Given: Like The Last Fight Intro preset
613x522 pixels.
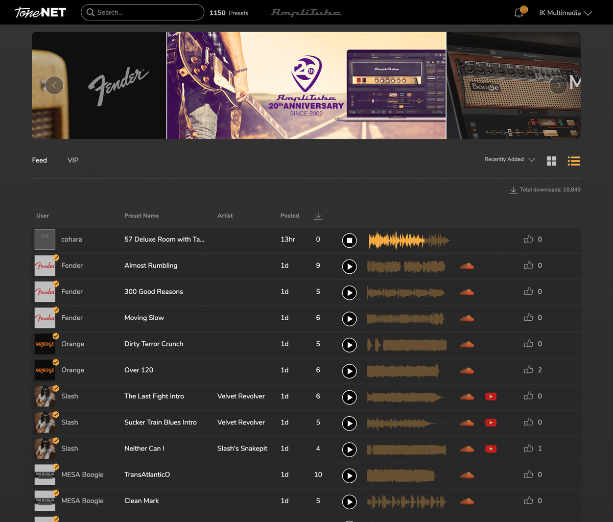Looking at the screenshot, I should click(529, 395).
